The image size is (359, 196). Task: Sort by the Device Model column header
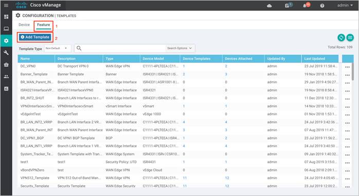click(x=160, y=58)
